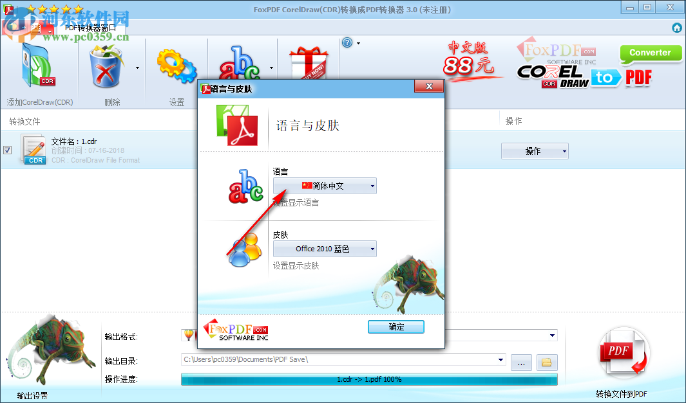This screenshot has height=403, width=686.
Task: Click the green Converter button
Action: (x=650, y=53)
